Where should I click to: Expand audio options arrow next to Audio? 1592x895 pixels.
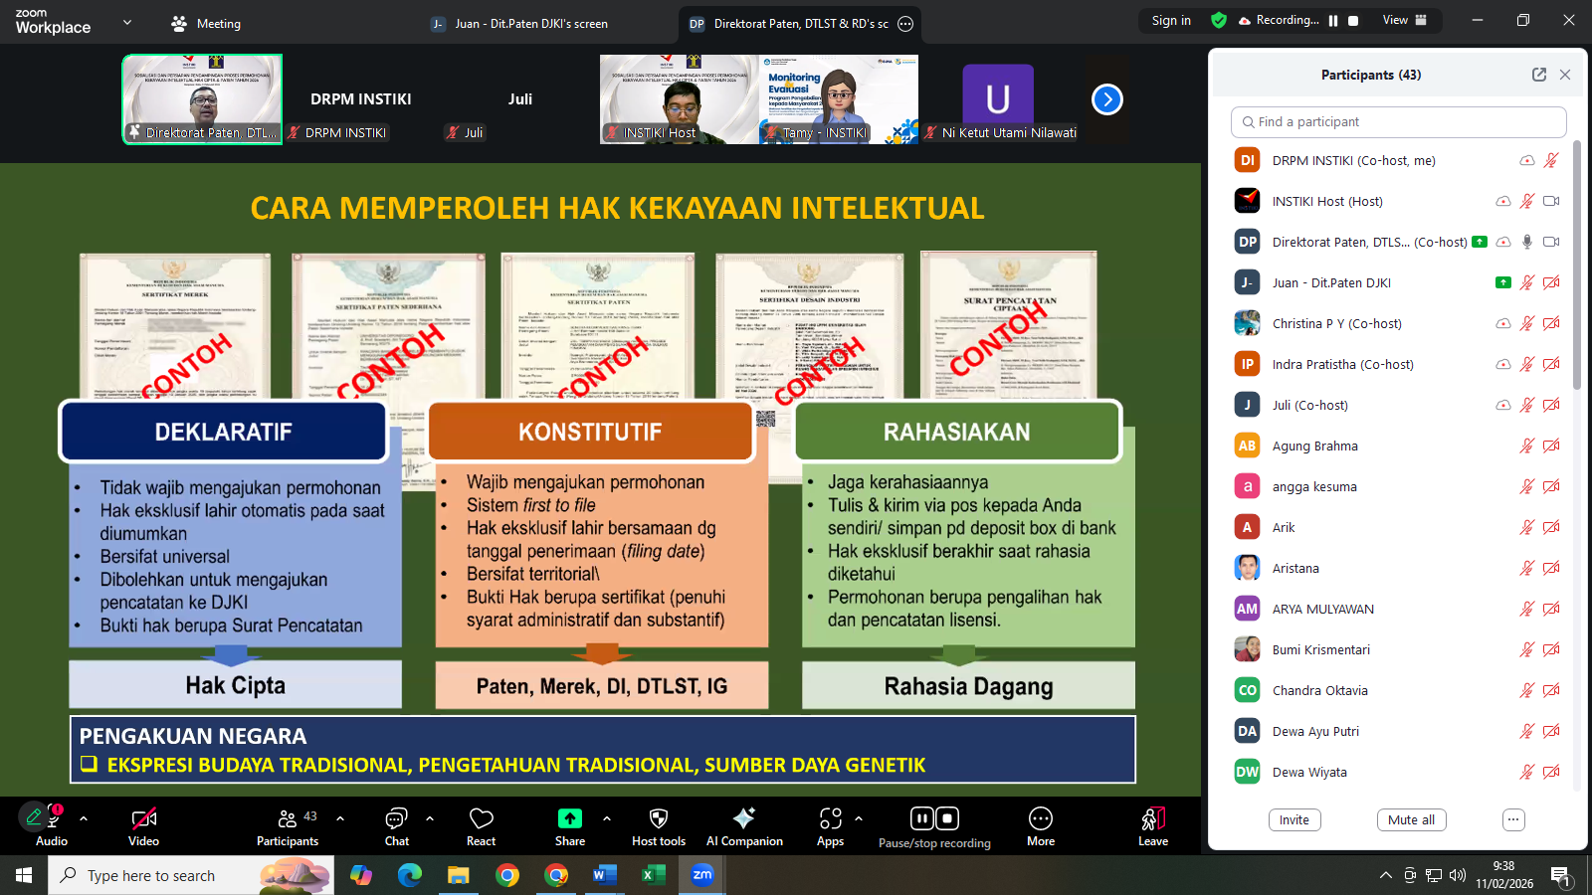[84, 818]
